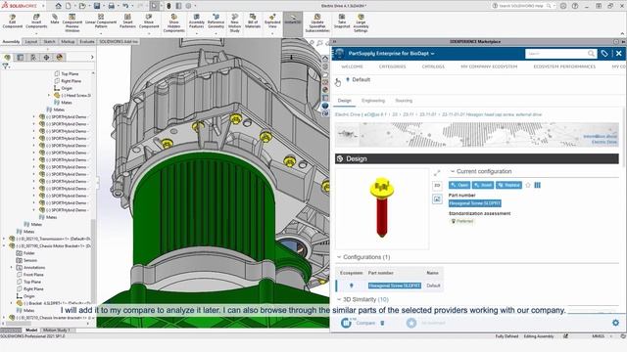
Task: Click Assembly Features tool
Action: tap(196, 22)
